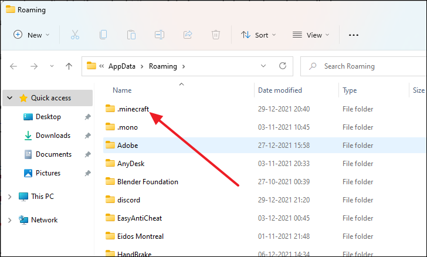427x257 pixels.
Task: Click the .minecraft folder icon
Action: pyautogui.click(x=110, y=109)
